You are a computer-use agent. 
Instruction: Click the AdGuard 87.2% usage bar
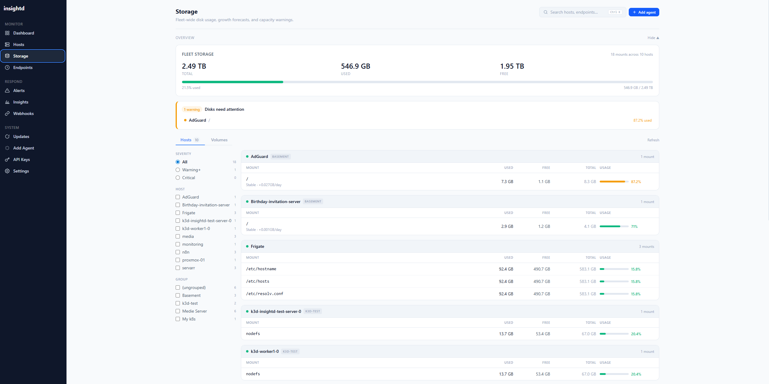pos(614,182)
